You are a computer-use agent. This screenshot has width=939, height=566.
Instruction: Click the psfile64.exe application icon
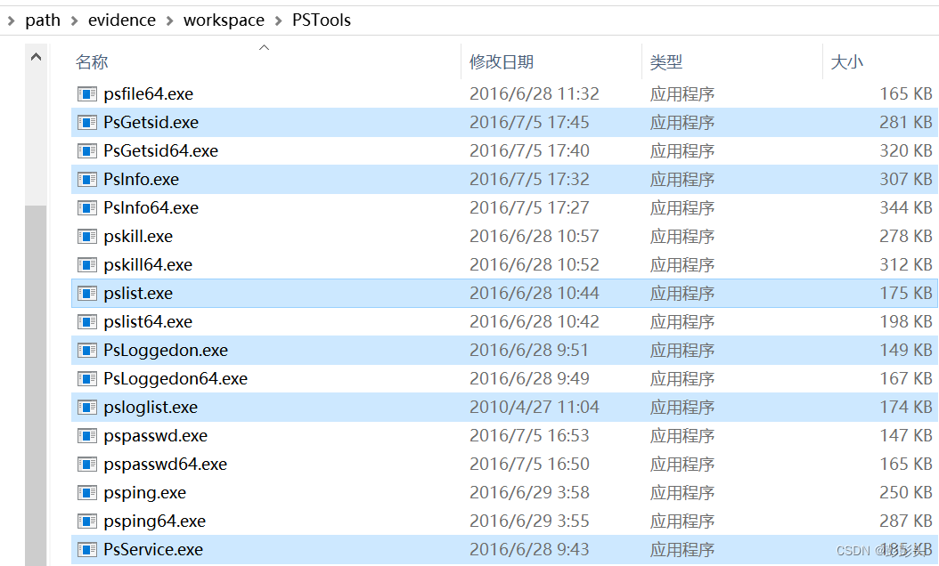(86, 94)
